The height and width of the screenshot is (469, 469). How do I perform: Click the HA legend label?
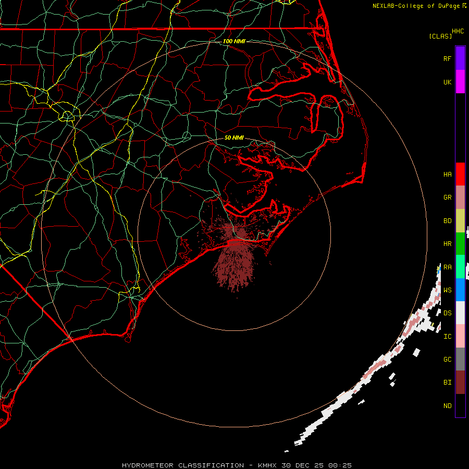tap(447, 175)
